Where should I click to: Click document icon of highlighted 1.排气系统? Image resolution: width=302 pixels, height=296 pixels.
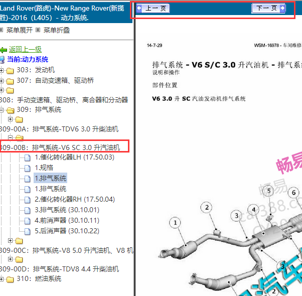point(28,179)
